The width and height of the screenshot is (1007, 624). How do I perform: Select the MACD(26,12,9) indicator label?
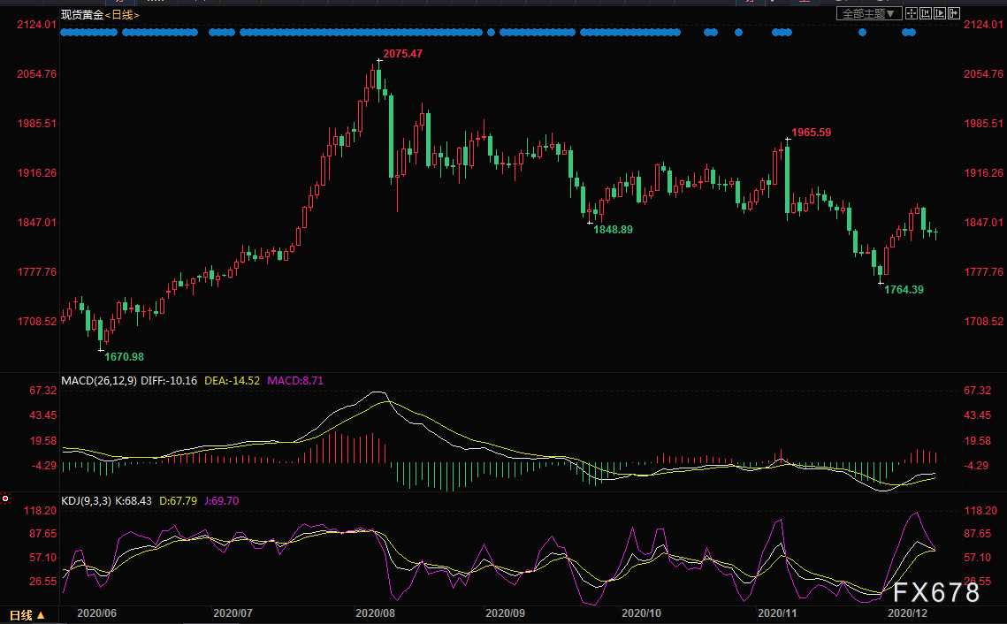99,381
